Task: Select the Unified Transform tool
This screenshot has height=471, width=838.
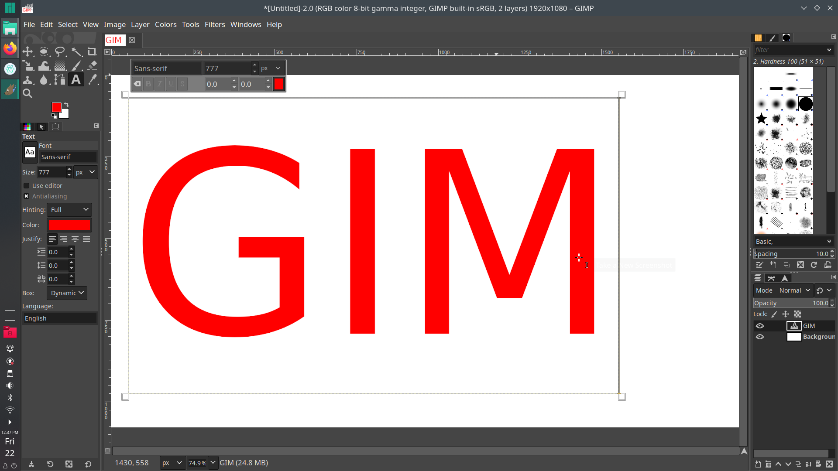Action: (28, 66)
